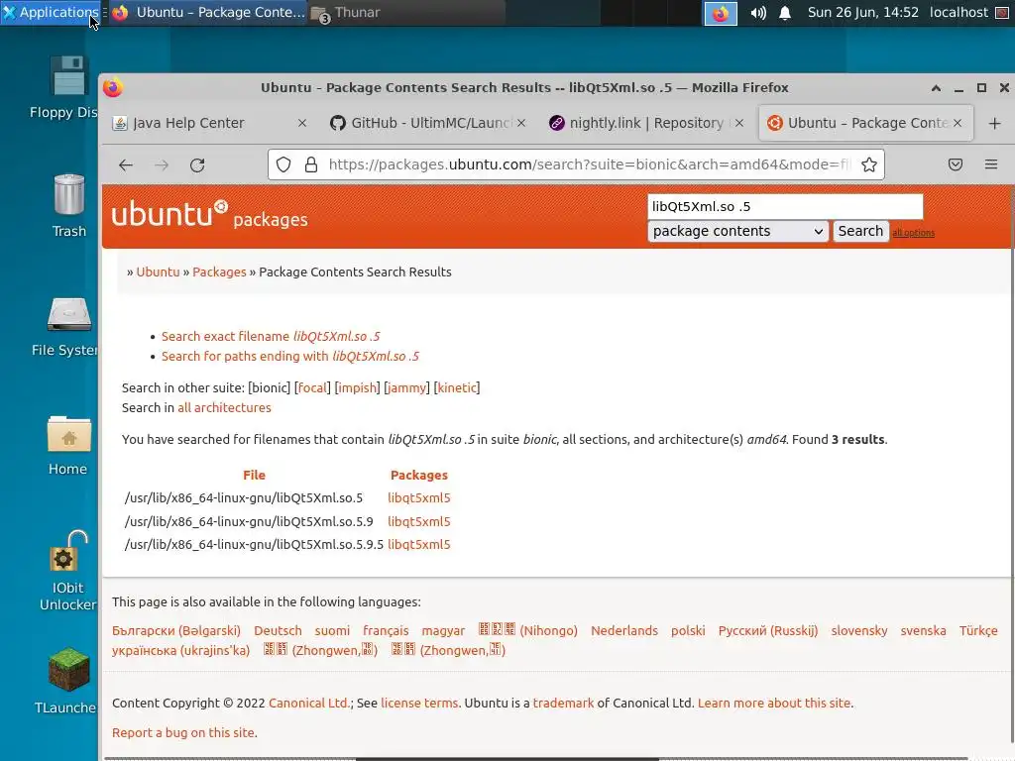Switch page language to français
The width and height of the screenshot is (1015, 761).
pos(386,630)
